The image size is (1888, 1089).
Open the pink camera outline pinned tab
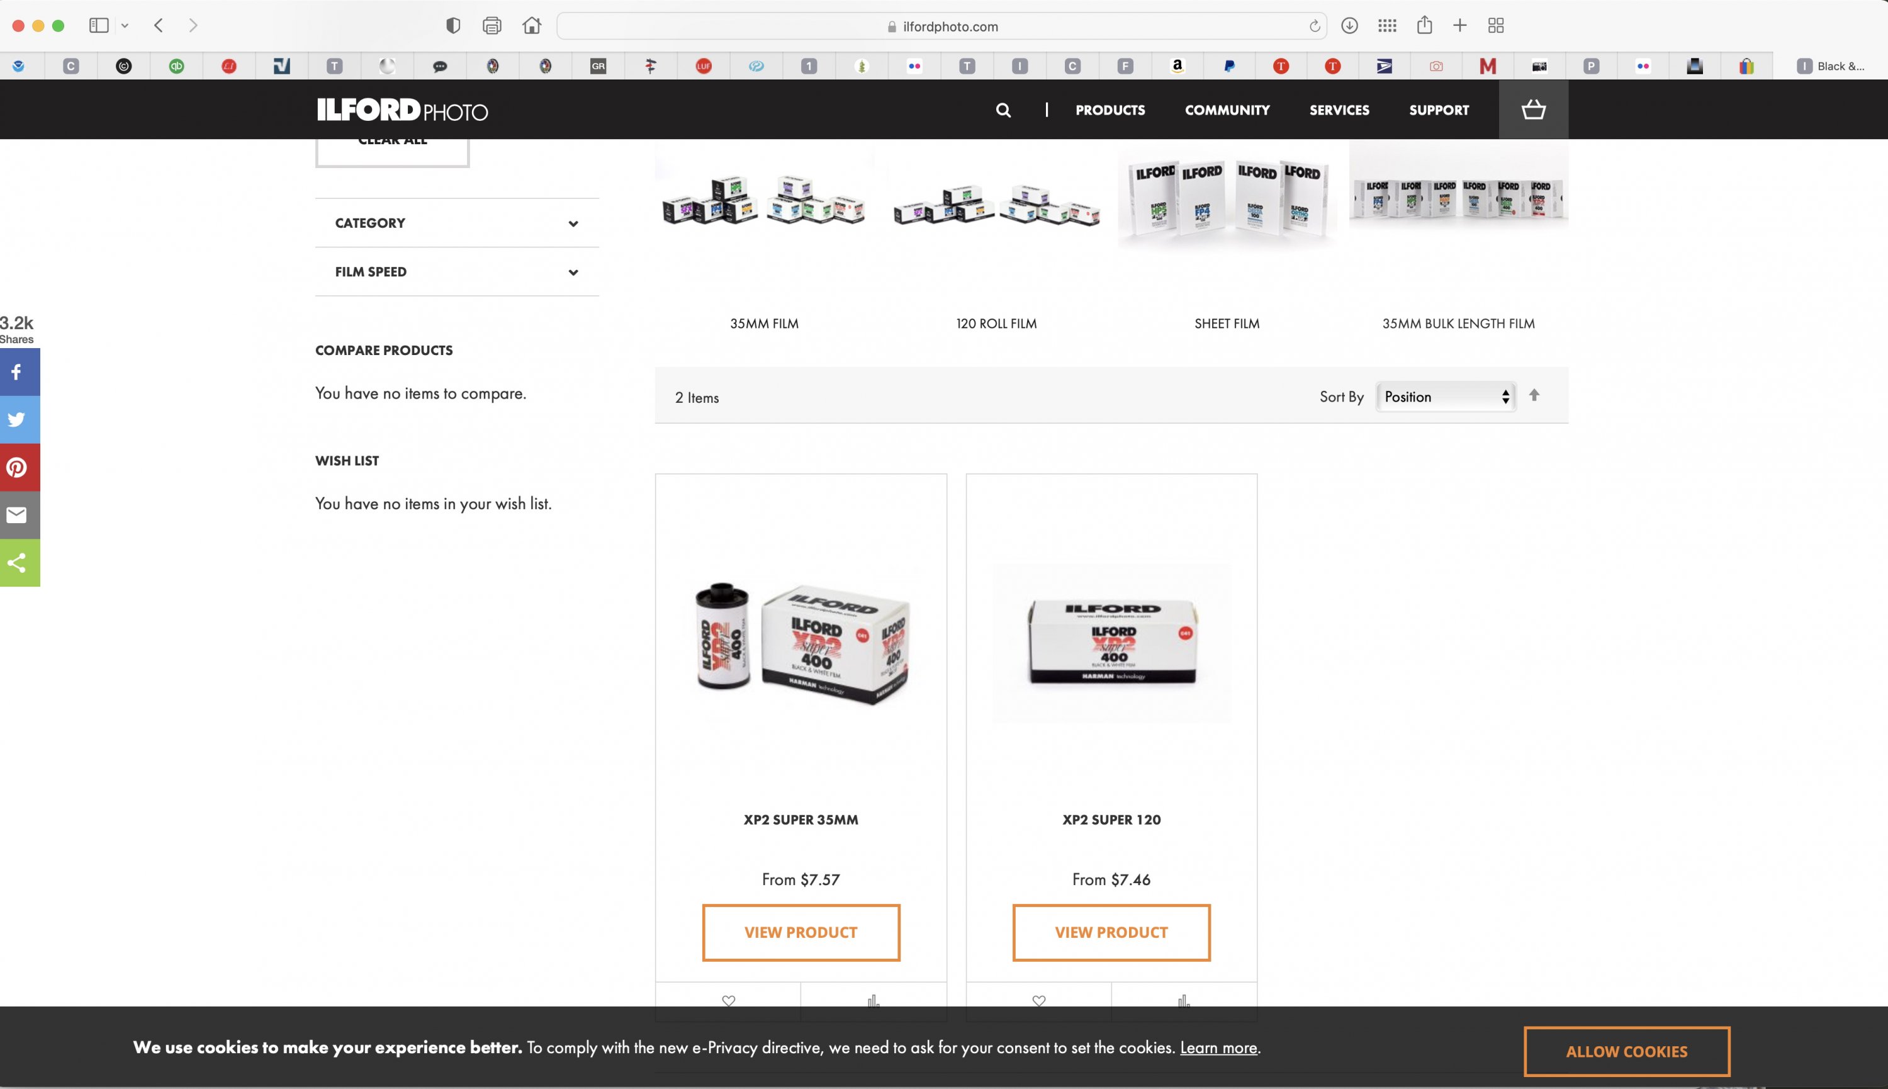(x=1436, y=66)
